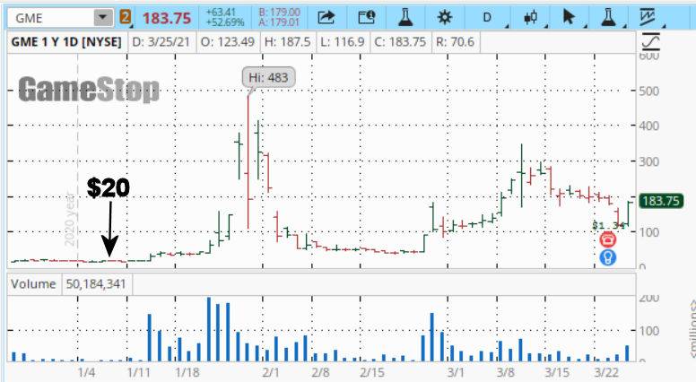
Task: Click the blue lightbulb event icon on chart
Action: pyautogui.click(x=608, y=257)
